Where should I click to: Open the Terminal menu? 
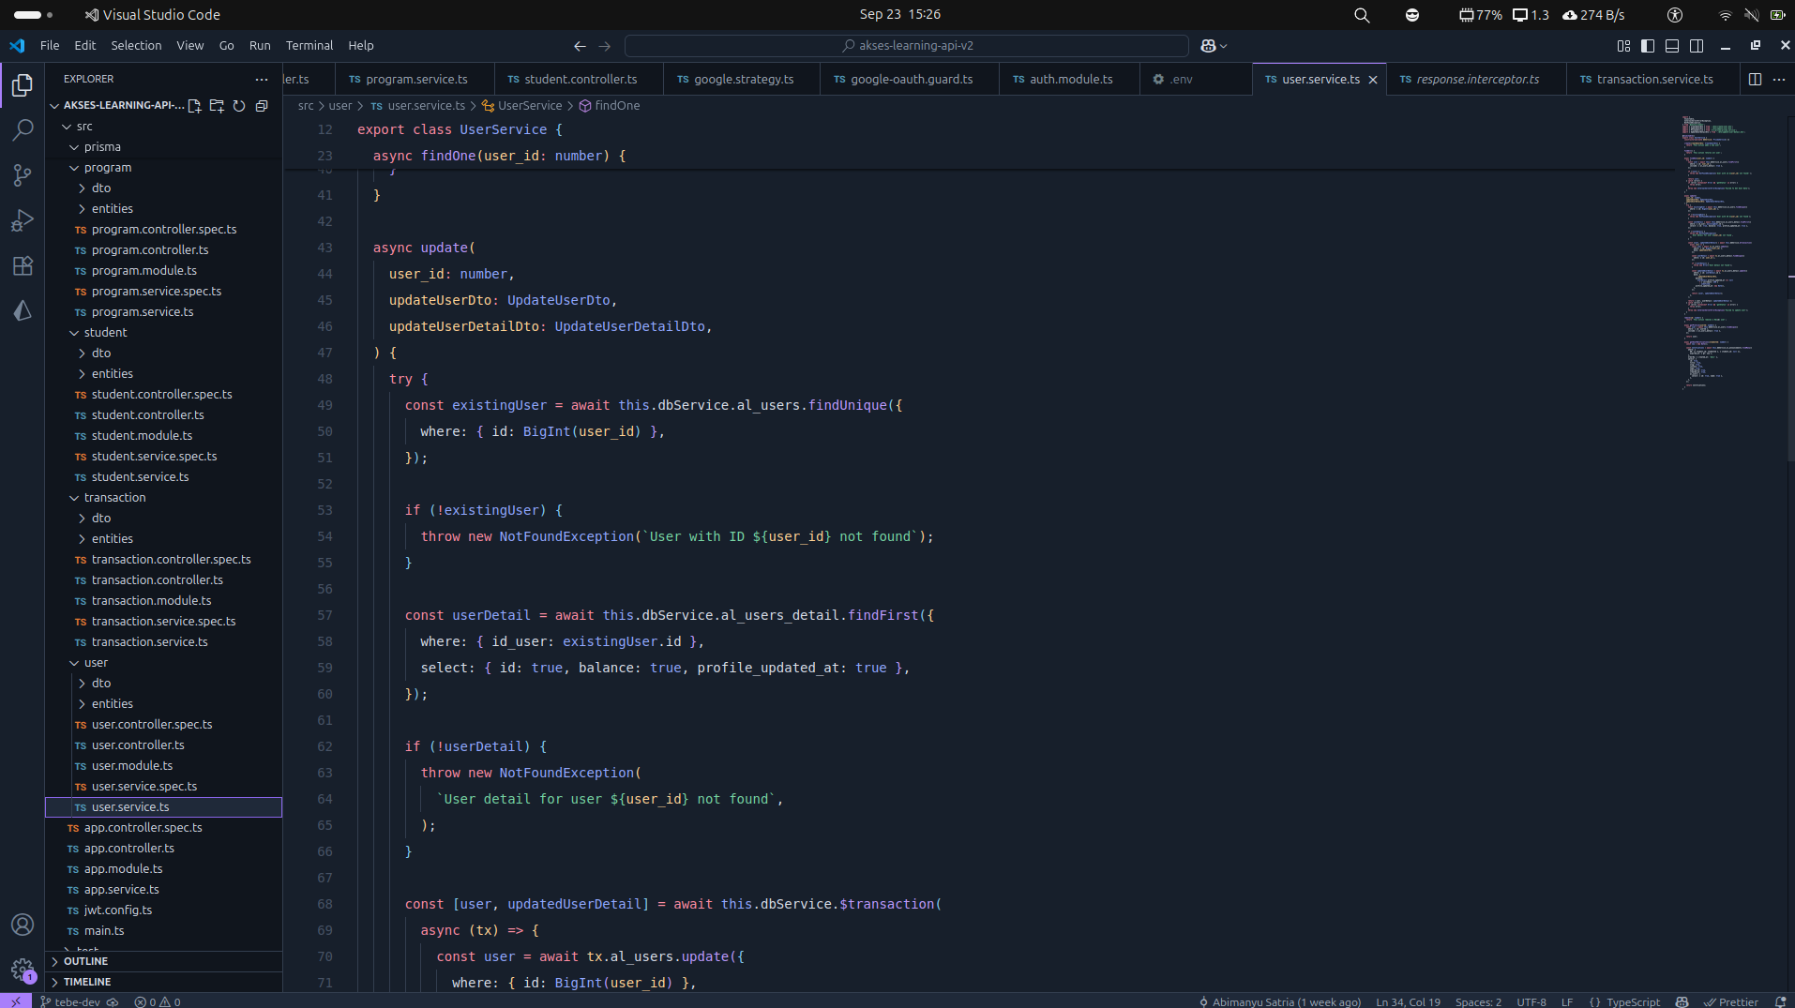pyautogui.click(x=309, y=46)
